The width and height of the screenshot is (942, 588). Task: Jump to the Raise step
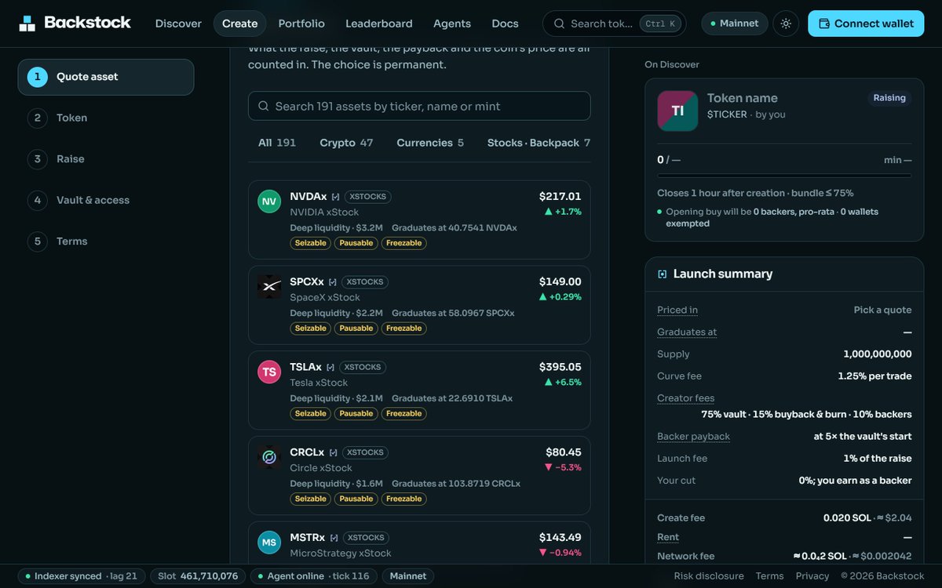[106, 159]
